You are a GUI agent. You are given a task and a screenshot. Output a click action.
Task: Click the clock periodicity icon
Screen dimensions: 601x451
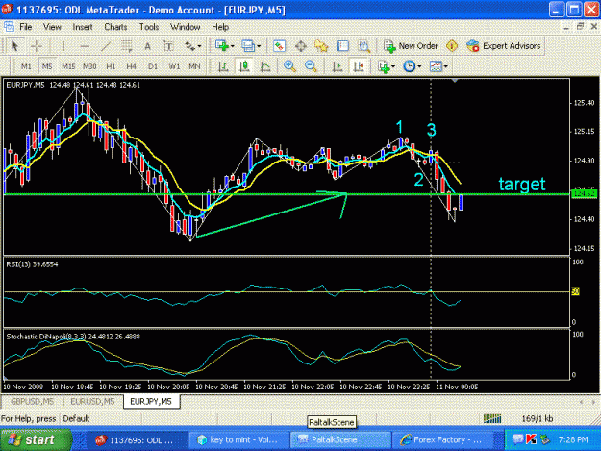(x=409, y=66)
